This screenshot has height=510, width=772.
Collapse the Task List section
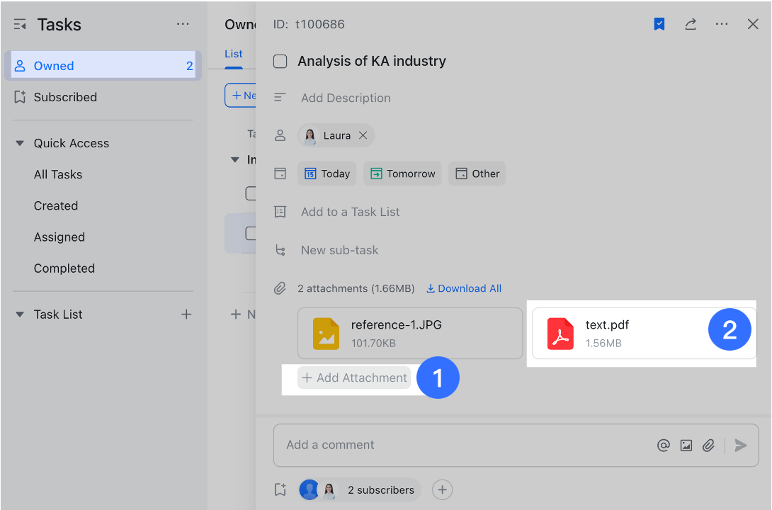pos(19,314)
